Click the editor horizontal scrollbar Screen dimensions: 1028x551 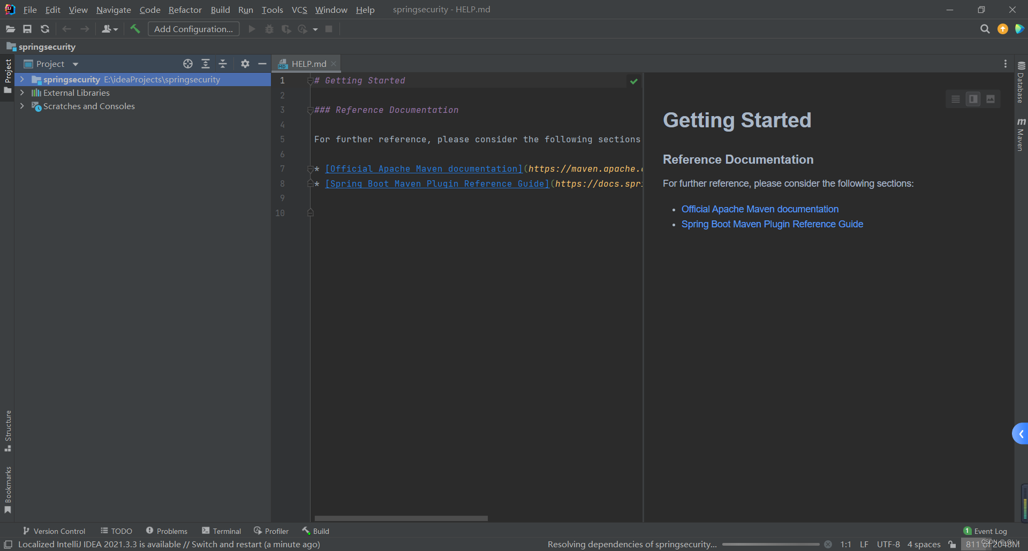click(x=401, y=518)
